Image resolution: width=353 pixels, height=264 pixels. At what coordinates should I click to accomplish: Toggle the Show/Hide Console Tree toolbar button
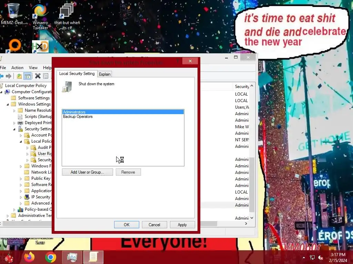pos(28,76)
